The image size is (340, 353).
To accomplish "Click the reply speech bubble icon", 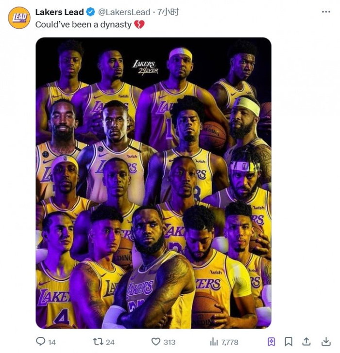I will pos(40,341).
